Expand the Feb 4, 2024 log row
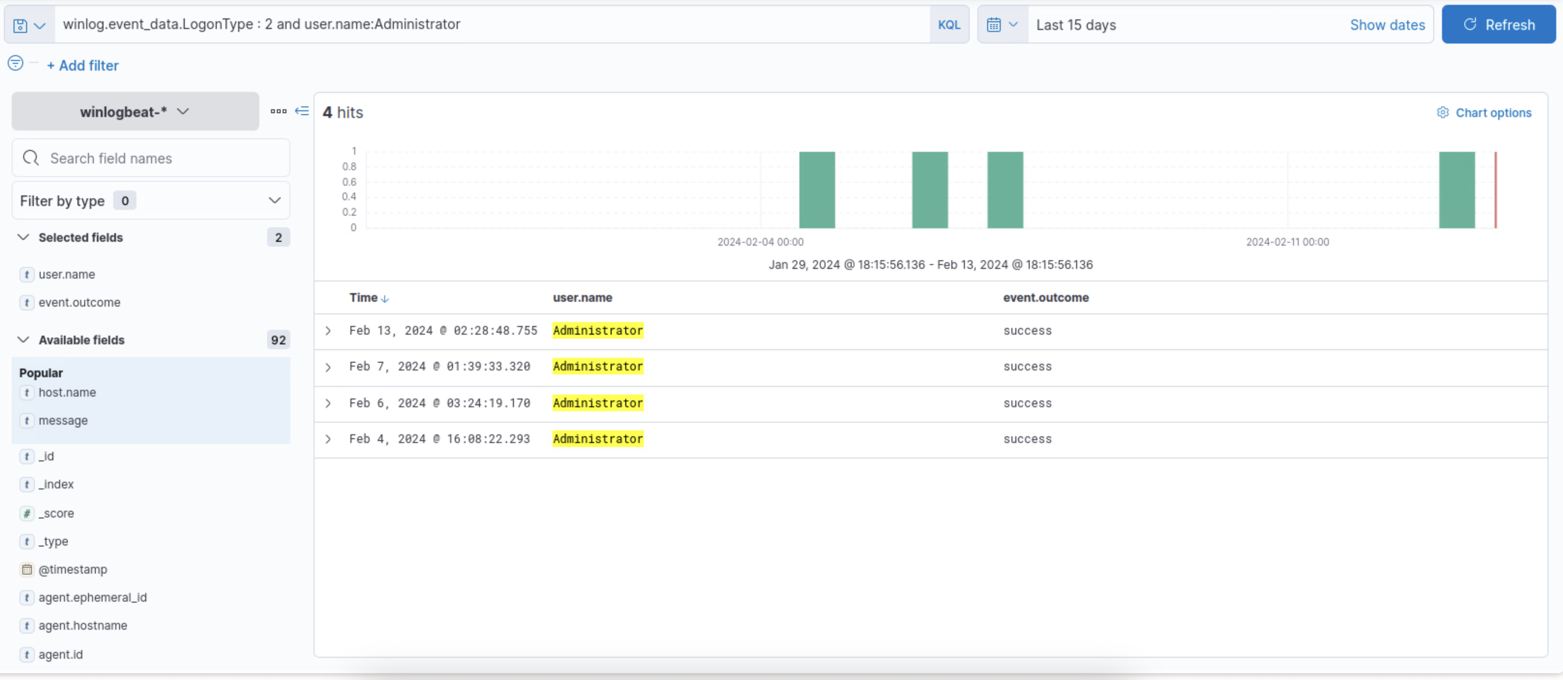The height and width of the screenshot is (680, 1563). [328, 439]
